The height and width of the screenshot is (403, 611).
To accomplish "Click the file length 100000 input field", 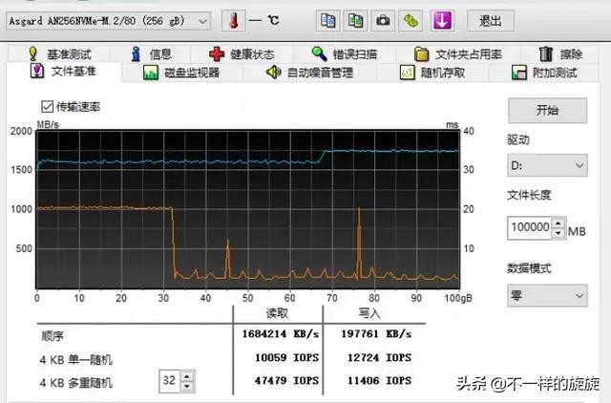I will [529, 228].
